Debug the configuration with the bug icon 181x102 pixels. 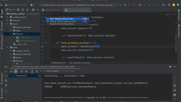pos(125,5)
